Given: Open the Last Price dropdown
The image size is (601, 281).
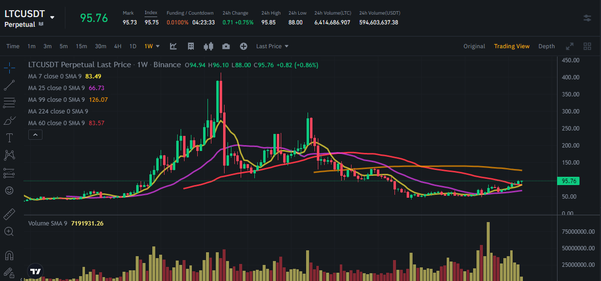Looking at the screenshot, I should click(x=272, y=46).
